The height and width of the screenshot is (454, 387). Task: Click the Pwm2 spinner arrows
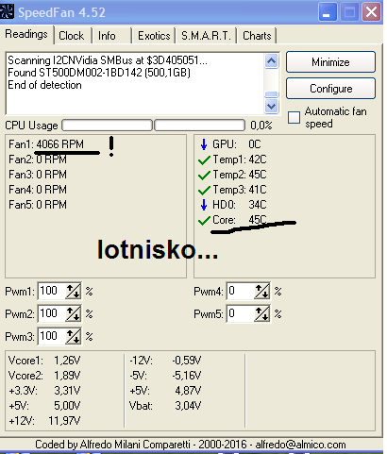[73, 313]
